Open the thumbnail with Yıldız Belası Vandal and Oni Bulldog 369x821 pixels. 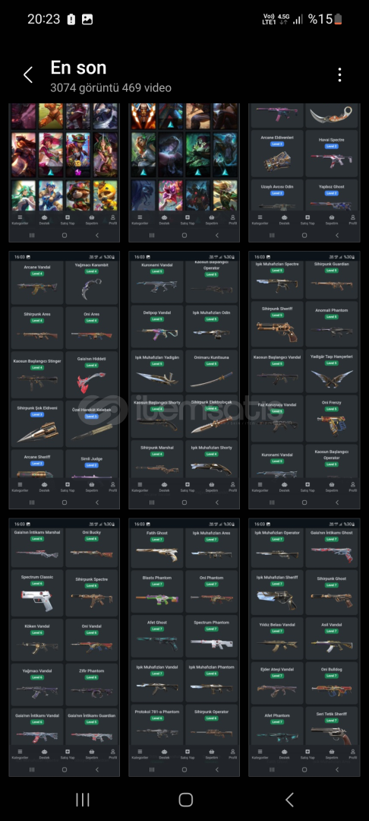pyautogui.click(x=304, y=647)
